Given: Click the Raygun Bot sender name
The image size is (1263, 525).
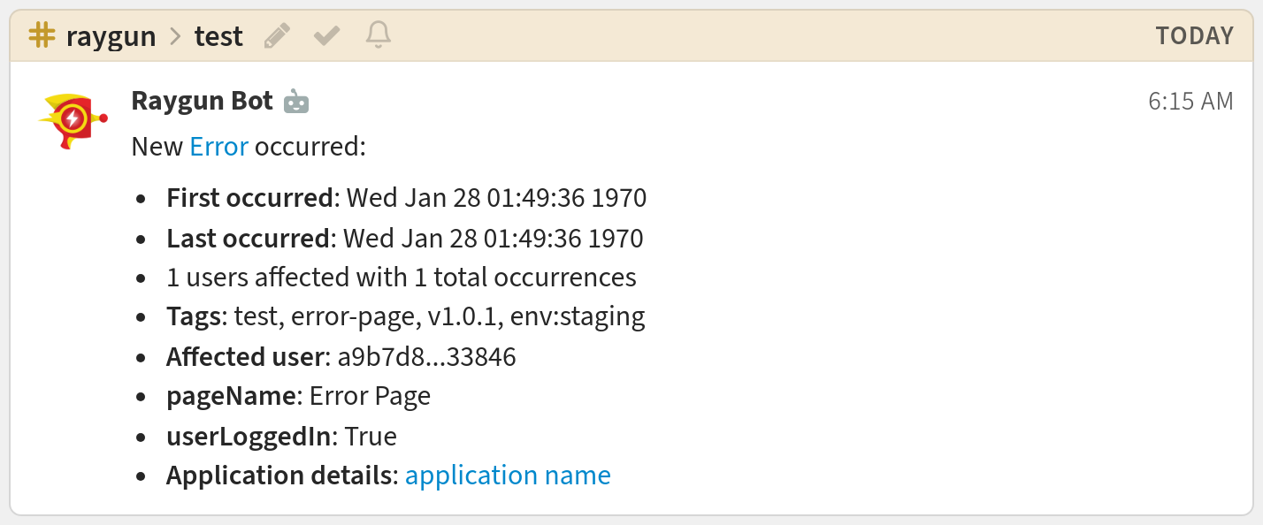Looking at the screenshot, I should (202, 101).
